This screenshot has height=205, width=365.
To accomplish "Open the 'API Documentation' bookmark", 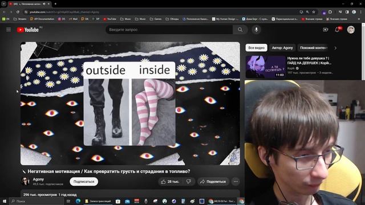I will tap(42, 19).
